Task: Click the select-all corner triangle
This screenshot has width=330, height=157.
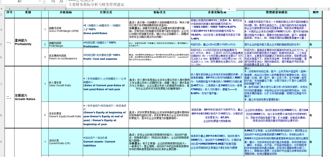Action: pyautogui.click(x=2, y=9)
